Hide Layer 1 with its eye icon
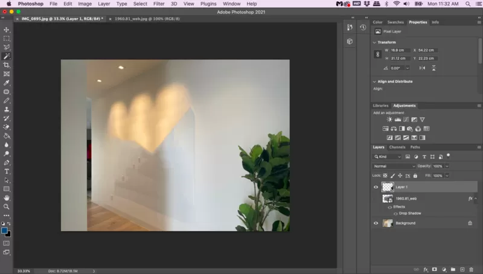The width and height of the screenshot is (483, 274). 376,187
